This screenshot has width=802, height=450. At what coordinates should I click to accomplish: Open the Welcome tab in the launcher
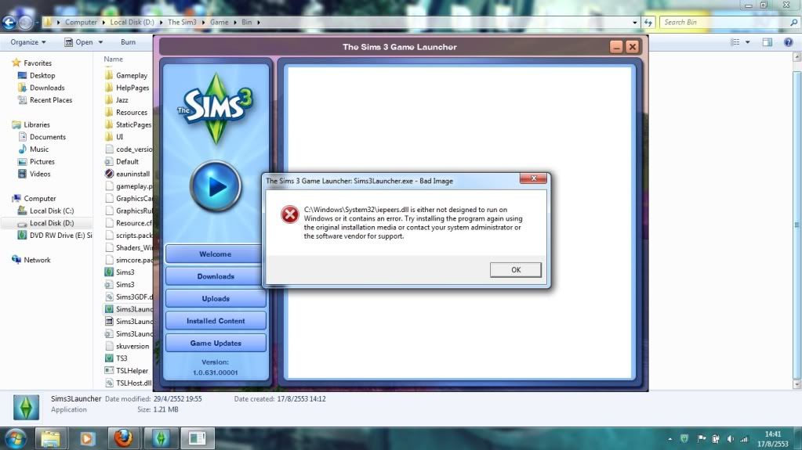(216, 254)
